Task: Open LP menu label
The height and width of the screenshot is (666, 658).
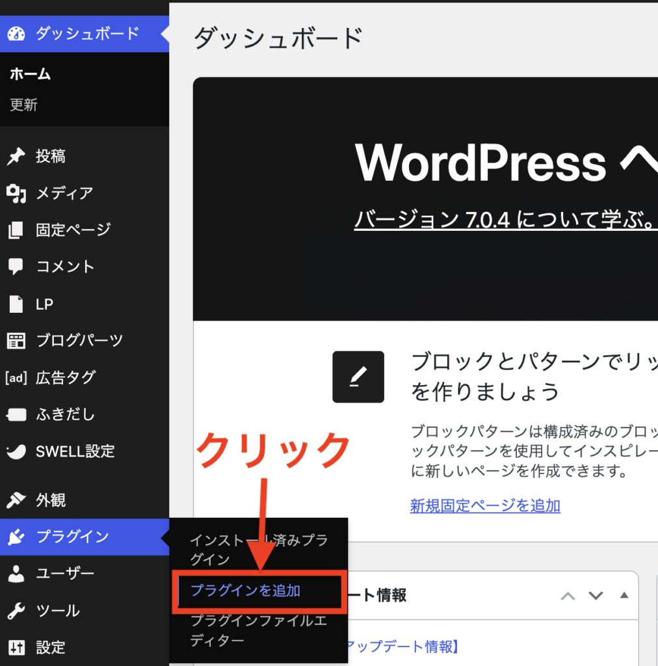Action: [x=44, y=304]
